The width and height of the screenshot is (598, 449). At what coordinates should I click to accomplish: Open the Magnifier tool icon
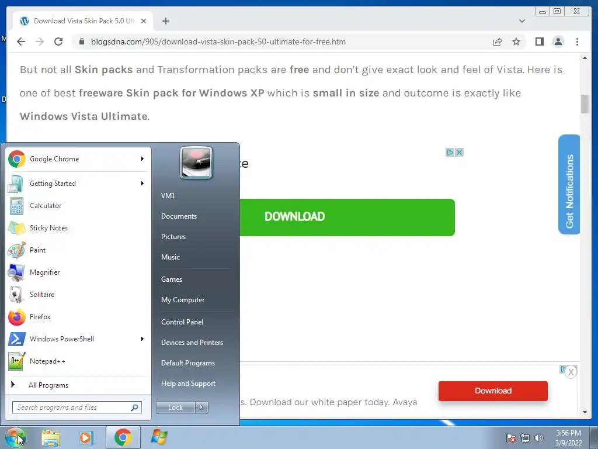pyautogui.click(x=16, y=272)
